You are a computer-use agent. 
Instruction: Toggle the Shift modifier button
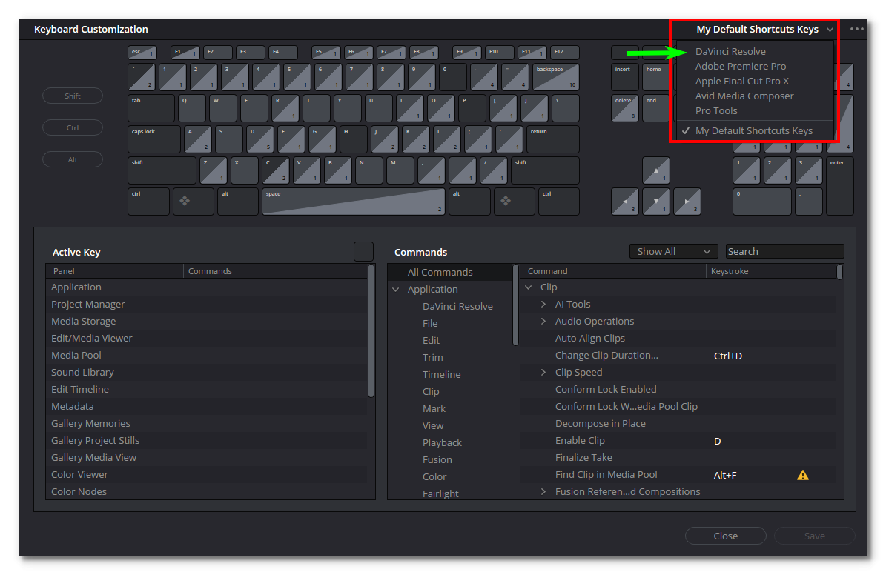[x=73, y=96]
